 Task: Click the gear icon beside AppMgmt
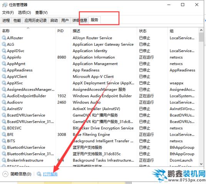pos(4,64)
